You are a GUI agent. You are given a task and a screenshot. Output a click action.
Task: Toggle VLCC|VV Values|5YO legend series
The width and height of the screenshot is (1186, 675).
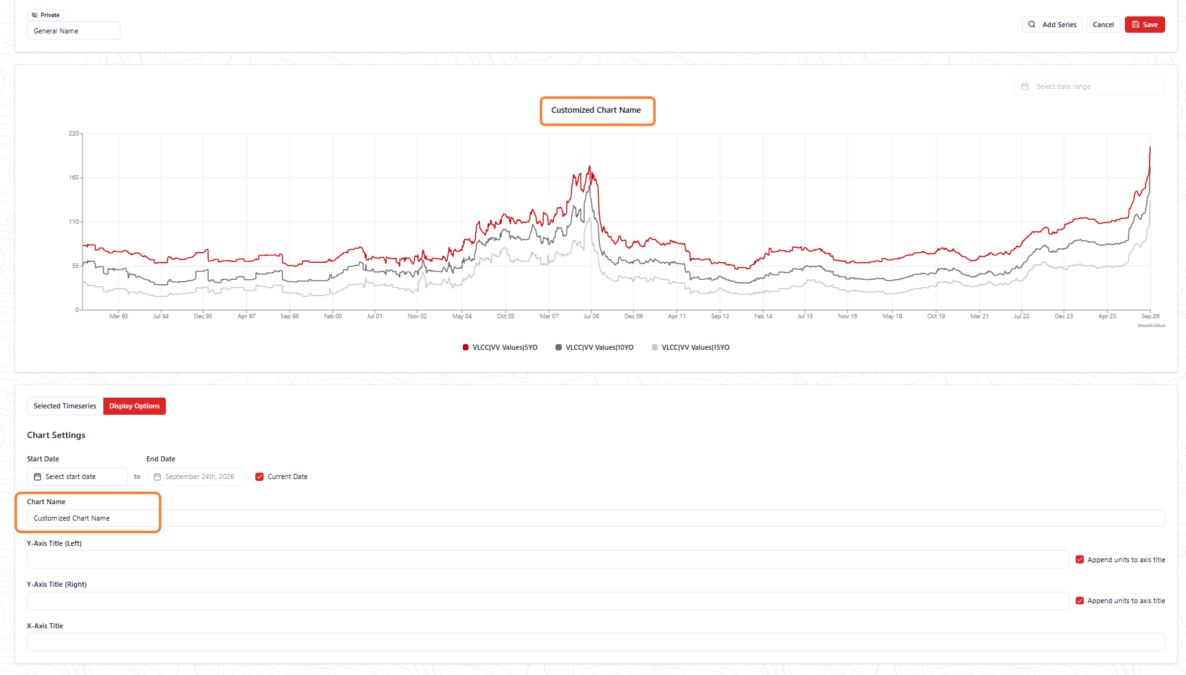click(500, 347)
